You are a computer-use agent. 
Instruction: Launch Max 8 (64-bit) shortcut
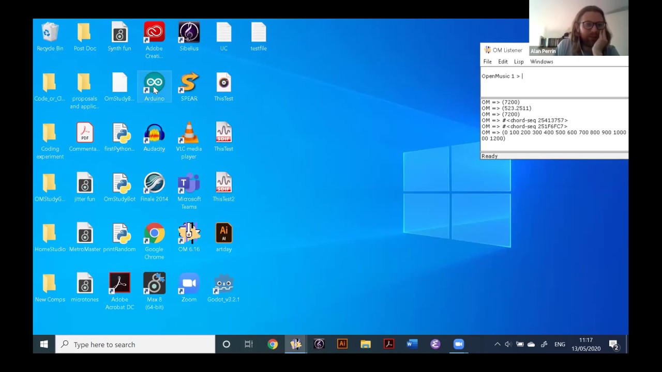154,291
